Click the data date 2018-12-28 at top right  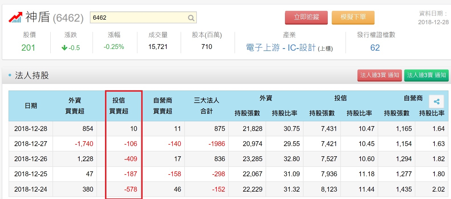[x=433, y=22]
